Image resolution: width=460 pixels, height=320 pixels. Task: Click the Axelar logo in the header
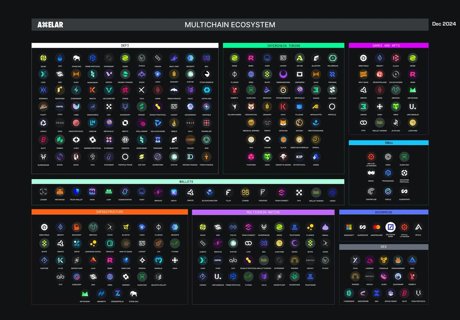click(50, 25)
